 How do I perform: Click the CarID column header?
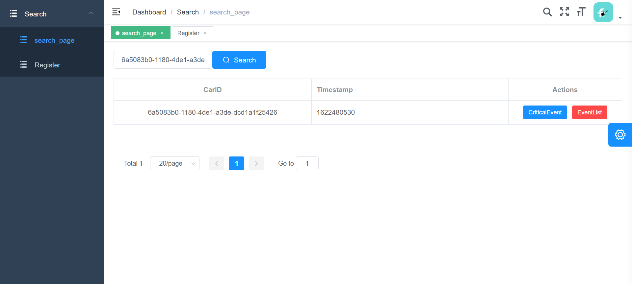[x=213, y=90]
